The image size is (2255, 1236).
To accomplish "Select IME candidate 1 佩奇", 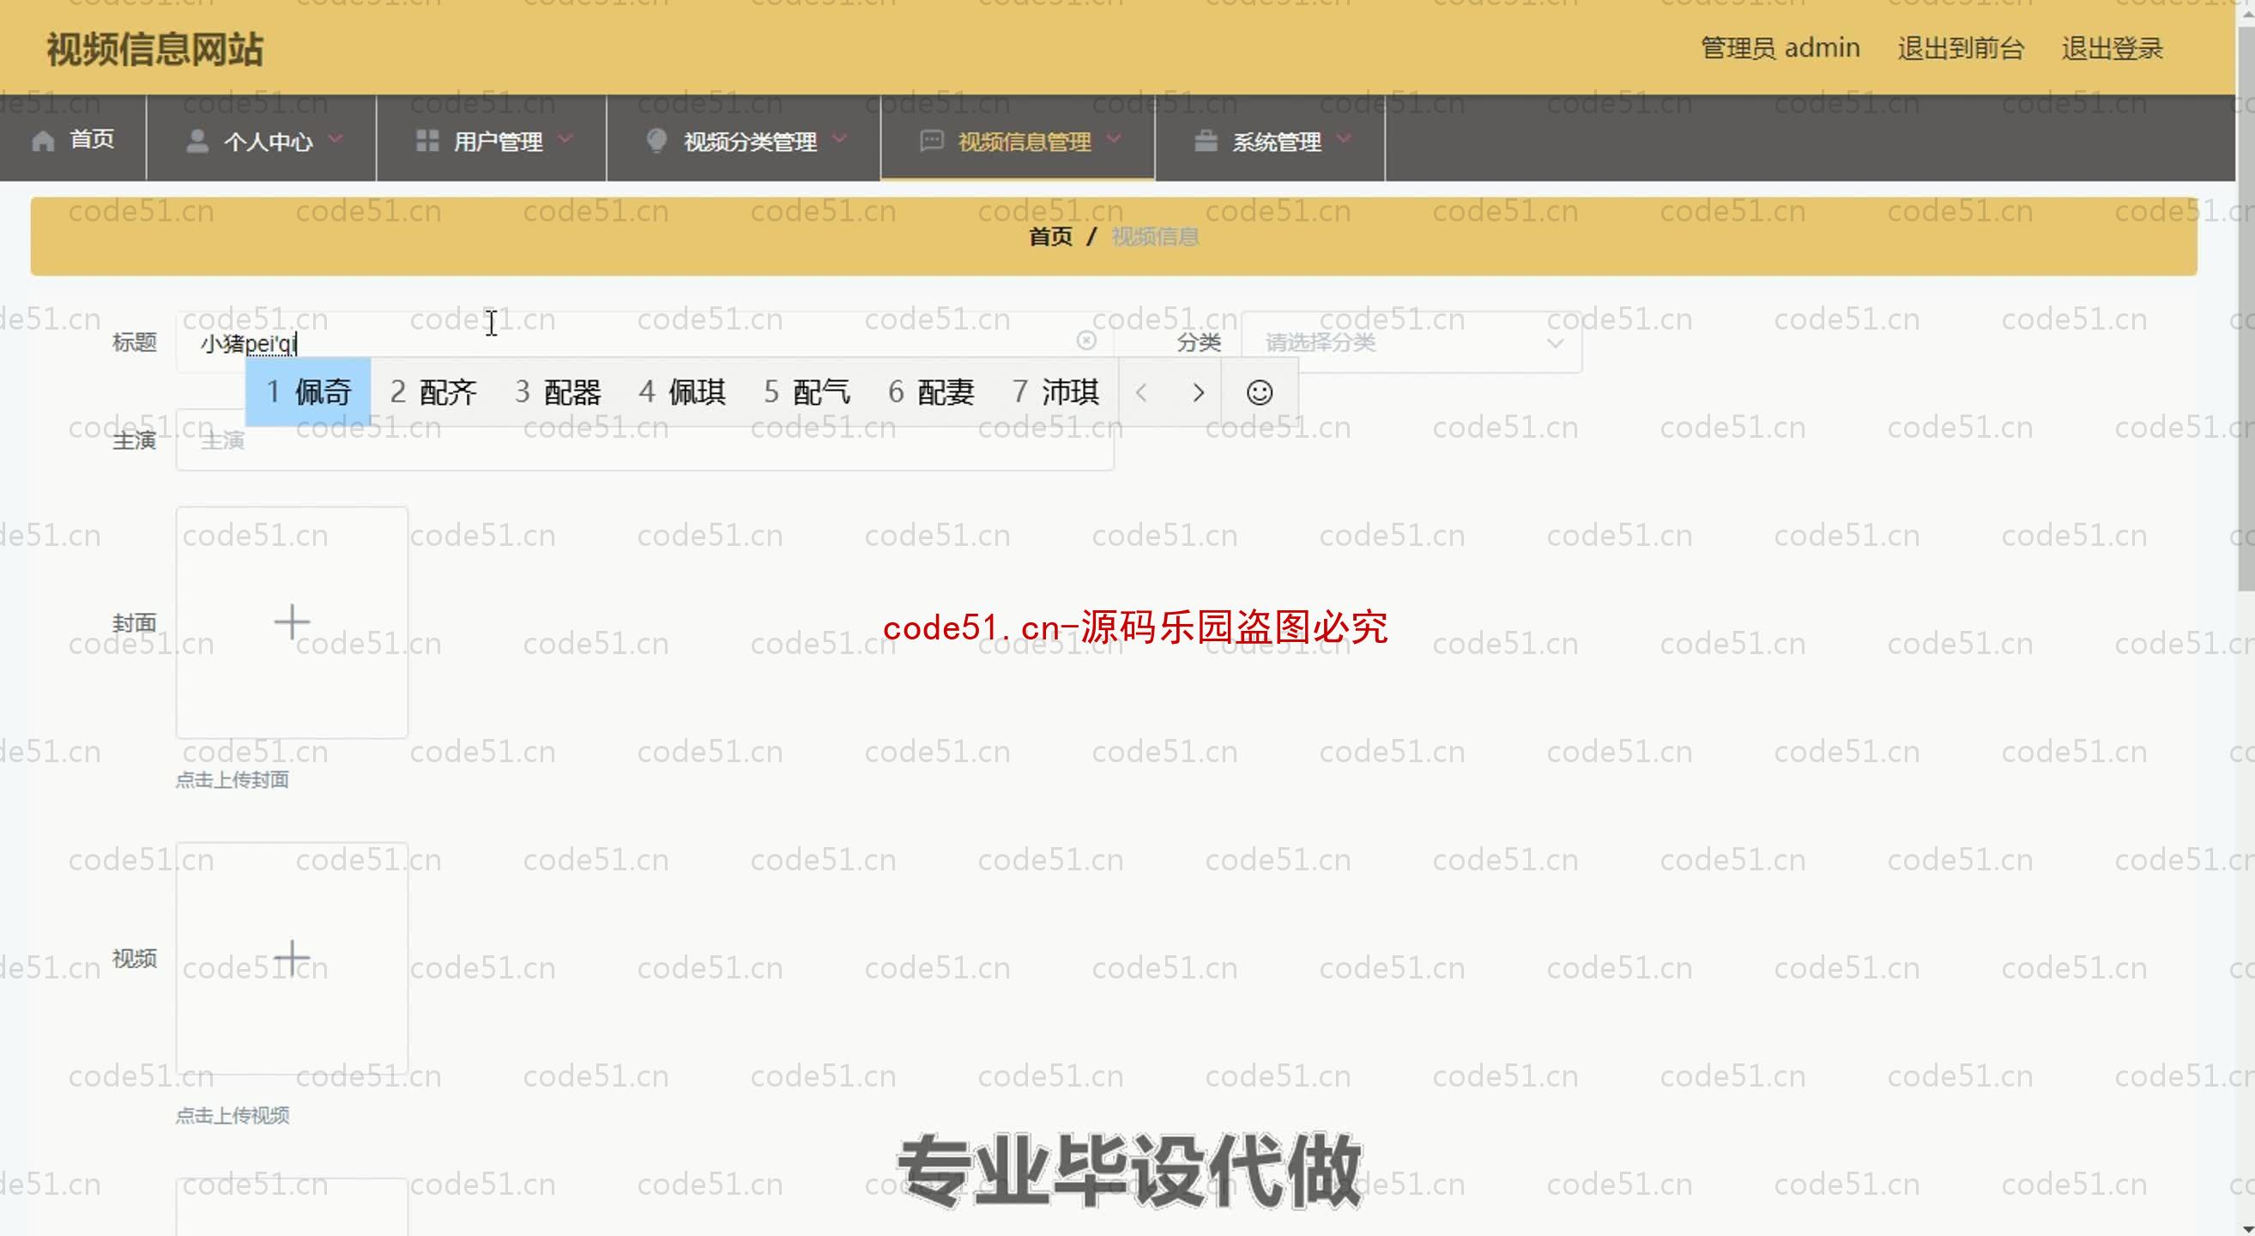I will [x=308, y=392].
